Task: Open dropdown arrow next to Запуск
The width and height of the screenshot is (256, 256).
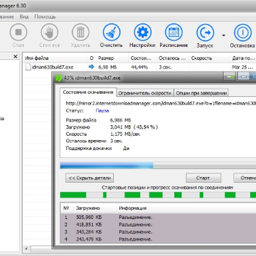Action: [x=223, y=36]
